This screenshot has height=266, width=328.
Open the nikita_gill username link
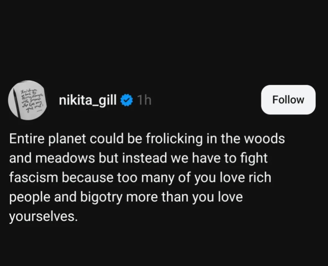click(x=88, y=100)
